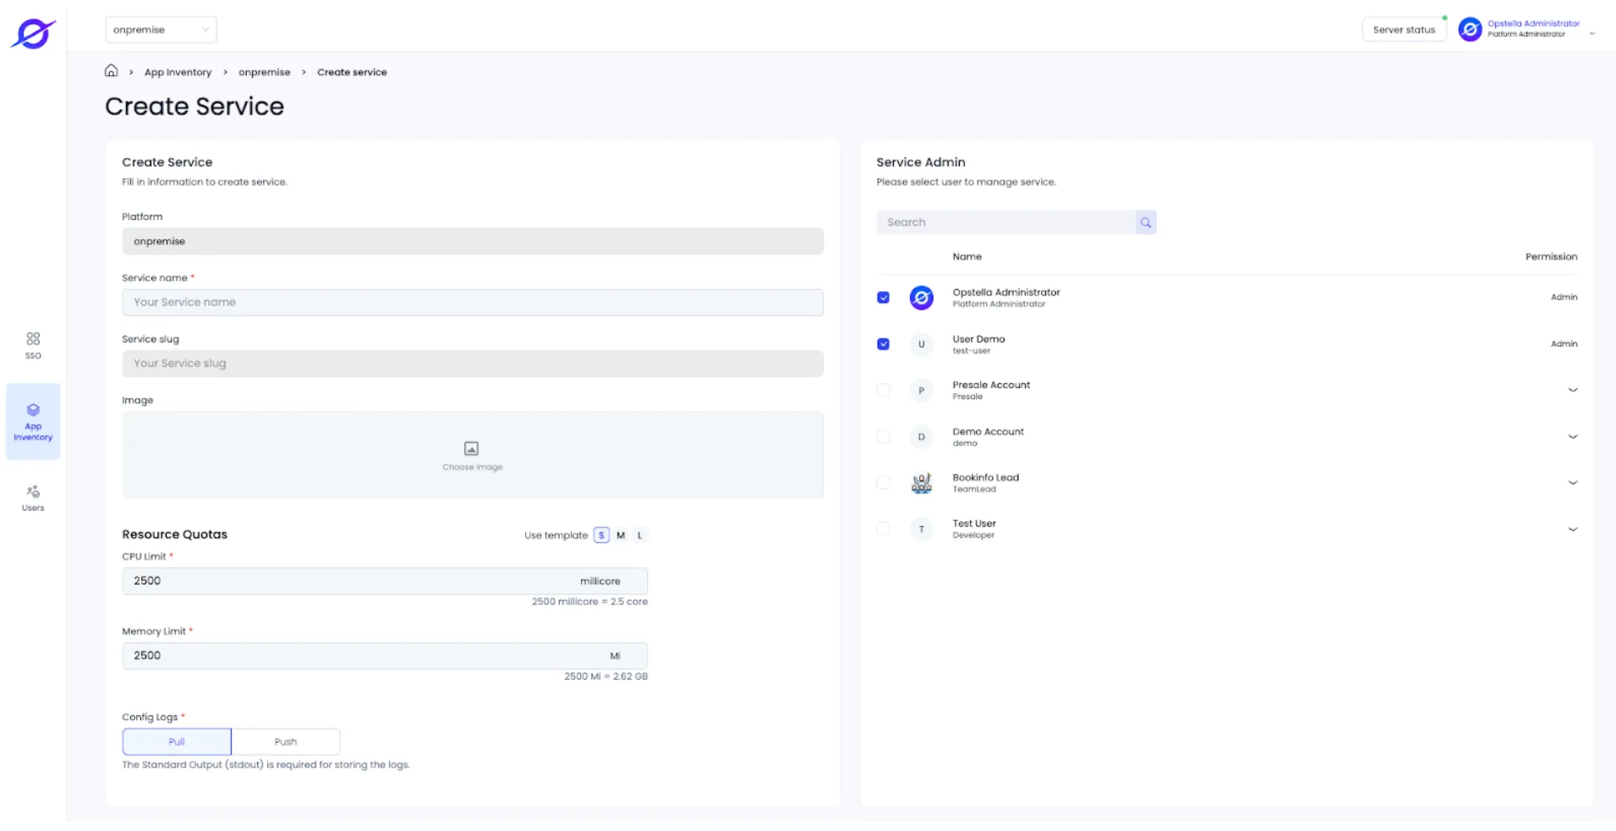Open App Inventory in the sidebar
The height and width of the screenshot is (831, 1616).
coord(33,422)
